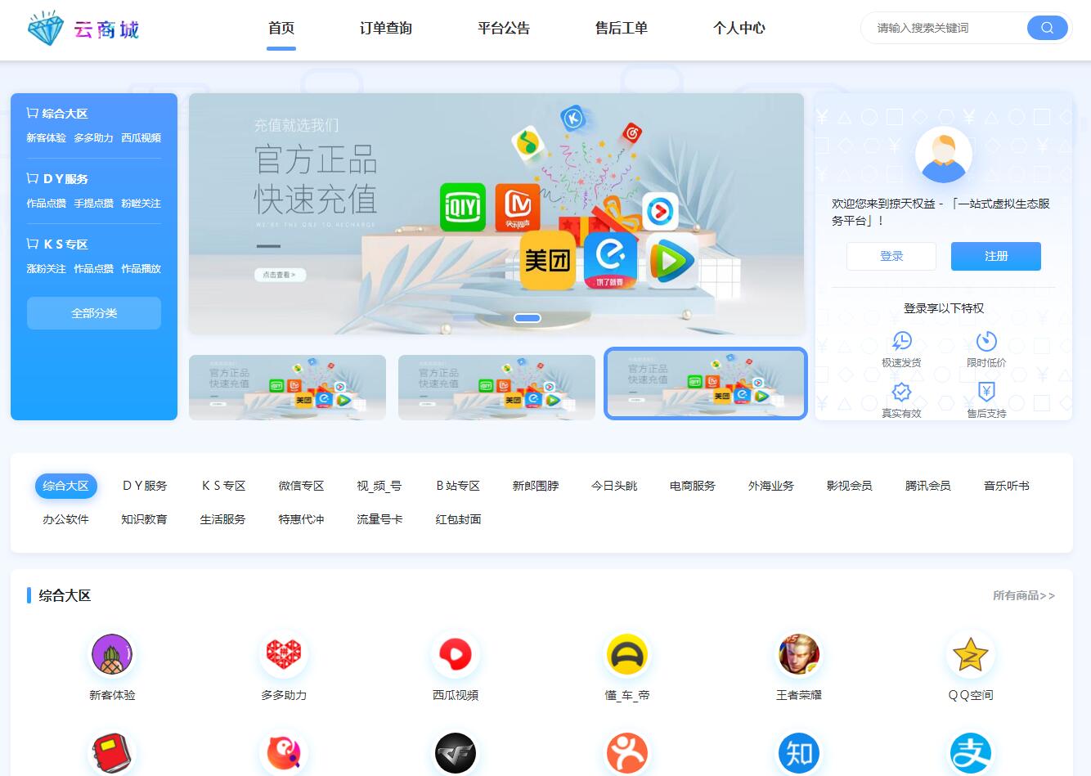Click the orange person product icon
Screen dimensions: 1091x776
627,753
